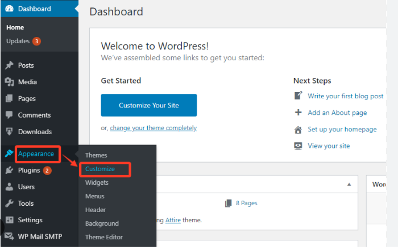Click the Tools wrench icon
This screenshot has height=249, width=398.
(9, 203)
